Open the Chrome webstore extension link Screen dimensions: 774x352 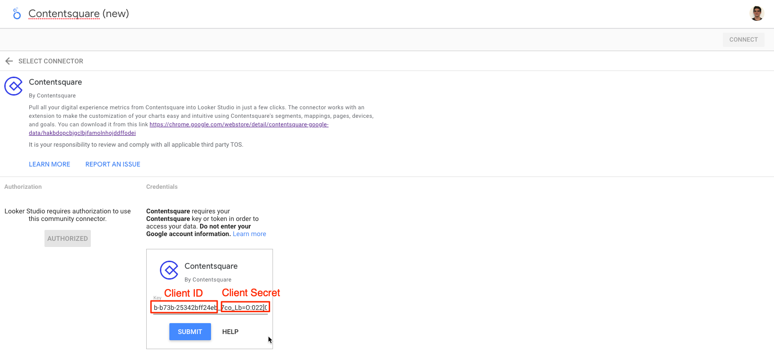179,129
